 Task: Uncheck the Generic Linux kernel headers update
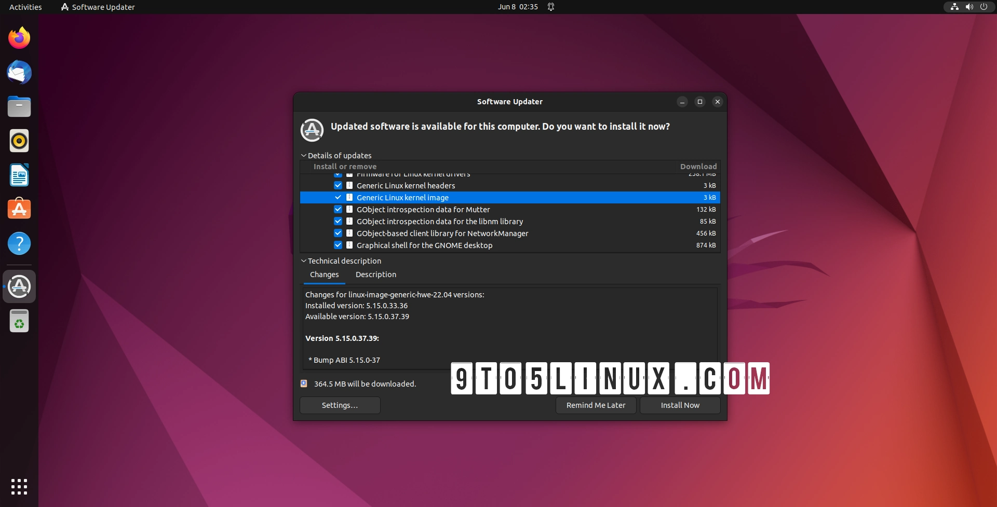338,185
